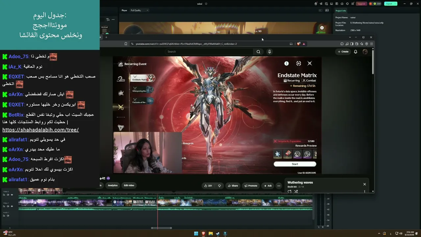This screenshot has width=421, height=237.
Task: Click the YouTube search input field
Action: [209, 52]
